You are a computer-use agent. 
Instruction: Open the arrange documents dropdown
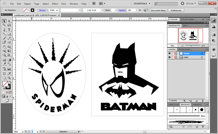click(102, 4)
